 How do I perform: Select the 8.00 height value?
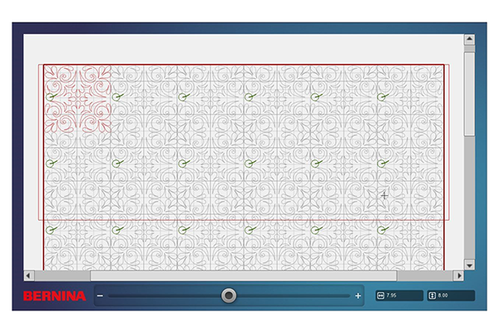coord(442,295)
